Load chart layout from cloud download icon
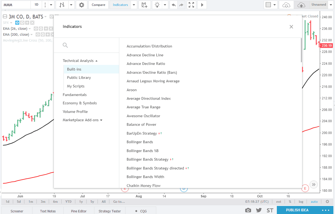Image resolution: width=335 pixels, height=214 pixels. click(x=286, y=5)
